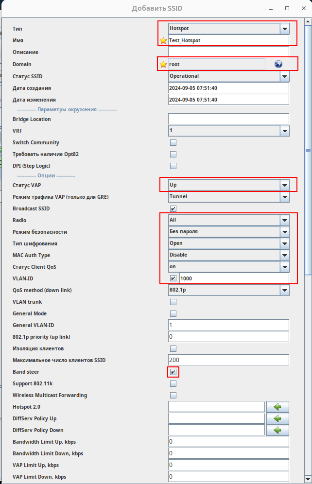Click the globe icon next to Domain
312x484 pixels.
pos(278,64)
